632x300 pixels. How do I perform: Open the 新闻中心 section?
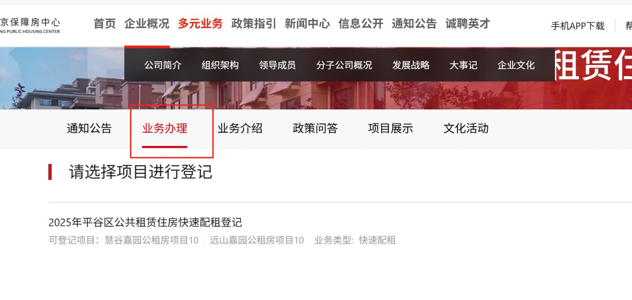307,24
